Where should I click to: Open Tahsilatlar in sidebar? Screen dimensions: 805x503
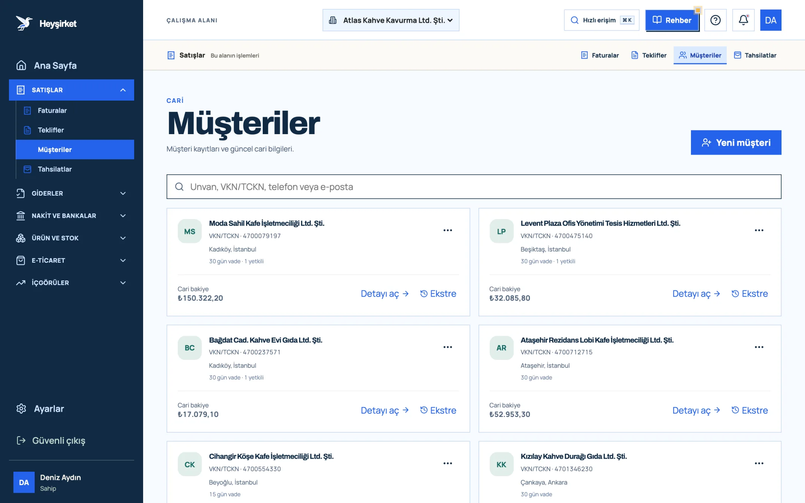(x=75, y=169)
